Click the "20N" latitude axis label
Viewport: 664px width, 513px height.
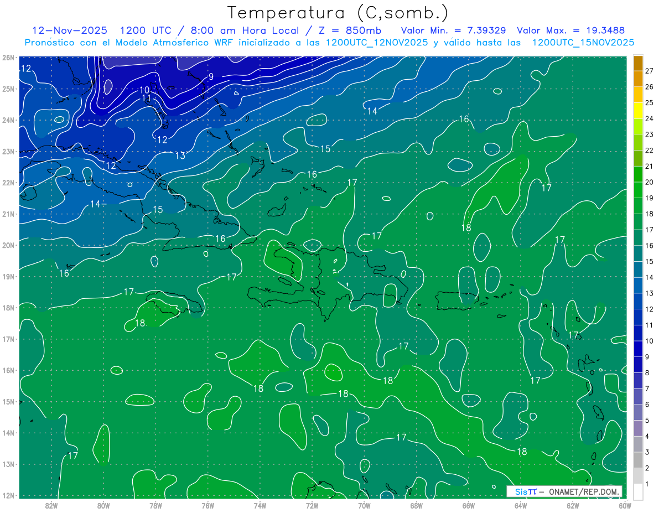coord(8,245)
